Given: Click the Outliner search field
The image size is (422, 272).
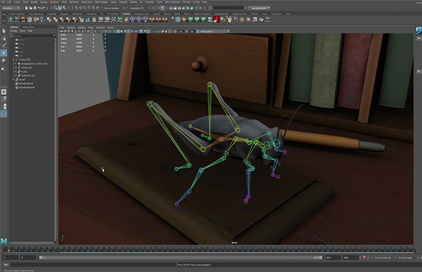Looking at the screenshot, I should (x=33, y=36).
